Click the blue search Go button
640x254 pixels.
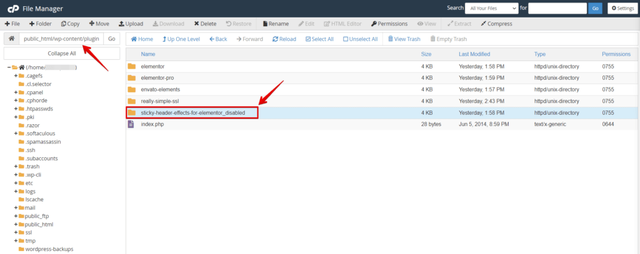click(595, 8)
